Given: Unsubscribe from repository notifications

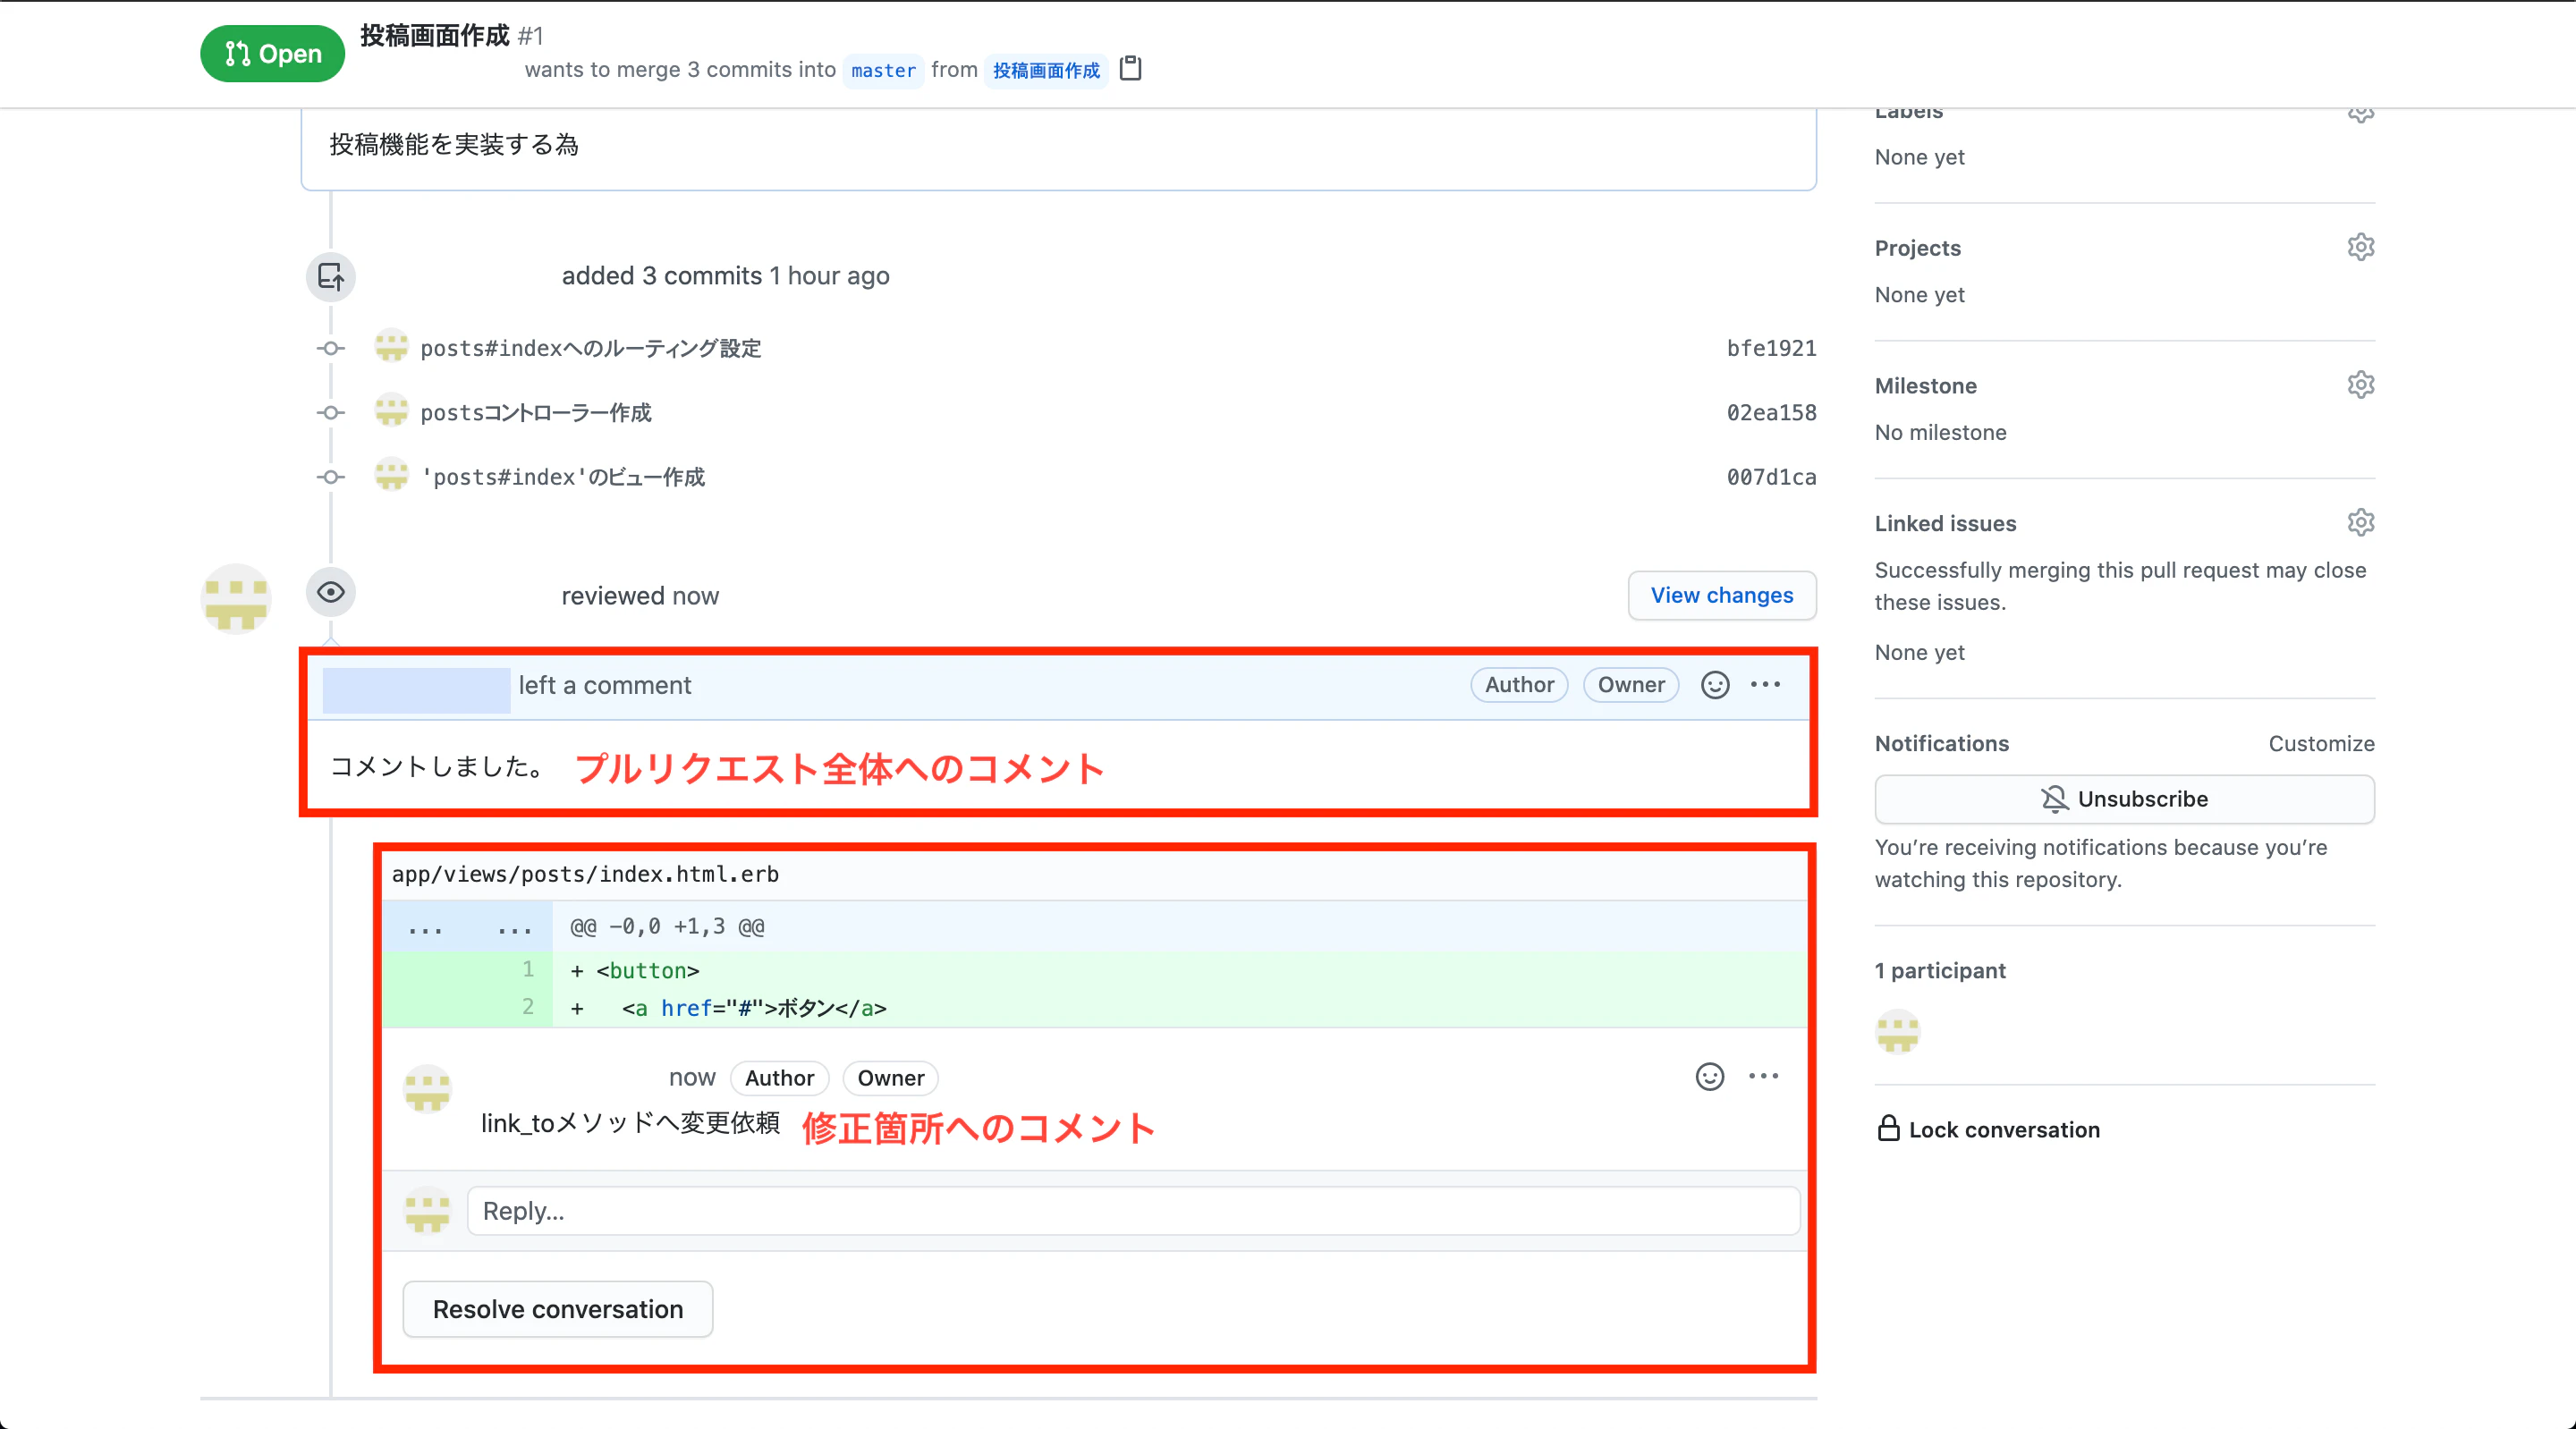Looking at the screenshot, I should (x=2124, y=798).
